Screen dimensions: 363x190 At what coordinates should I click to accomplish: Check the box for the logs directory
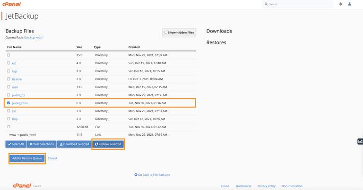(9, 71)
